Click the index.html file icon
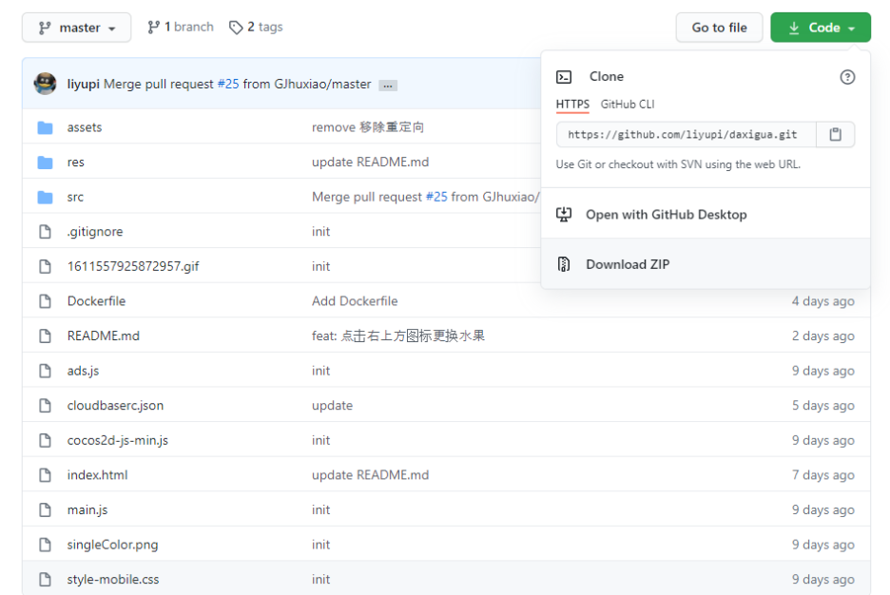The width and height of the screenshot is (890, 595). coord(45,475)
